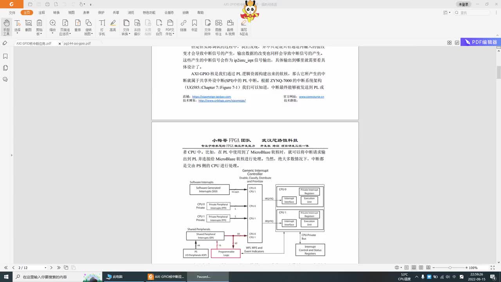Screen dimensions: 501x282
Task: Open the cnblogs.com/xiaomeige link
Action: tap(222, 100)
